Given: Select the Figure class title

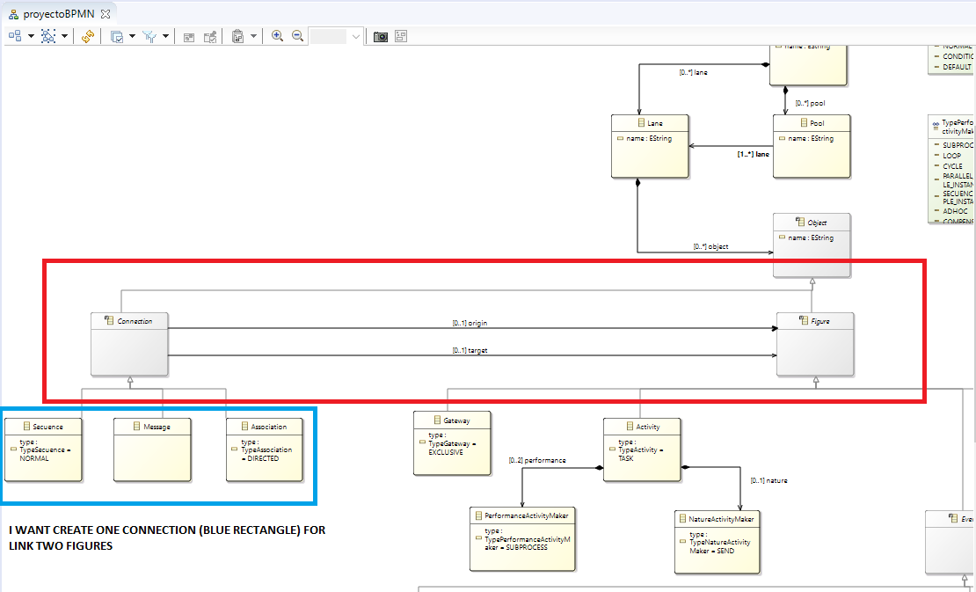Looking at the screenshot, I should (820, 321).
